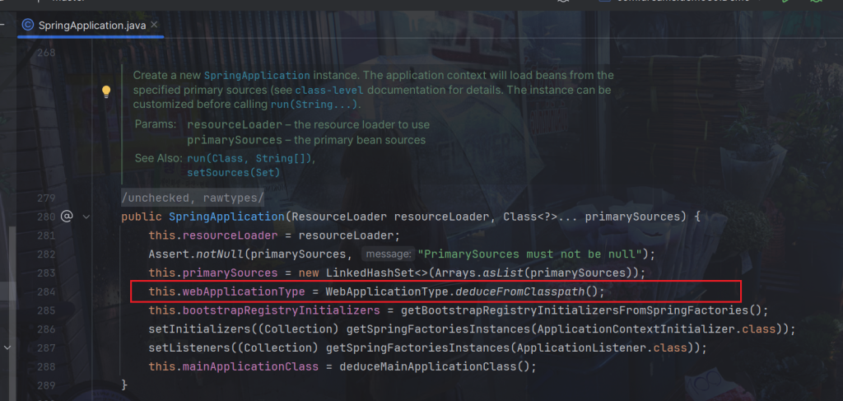Click the message: parameter inlay hint

tap(387, 254)
